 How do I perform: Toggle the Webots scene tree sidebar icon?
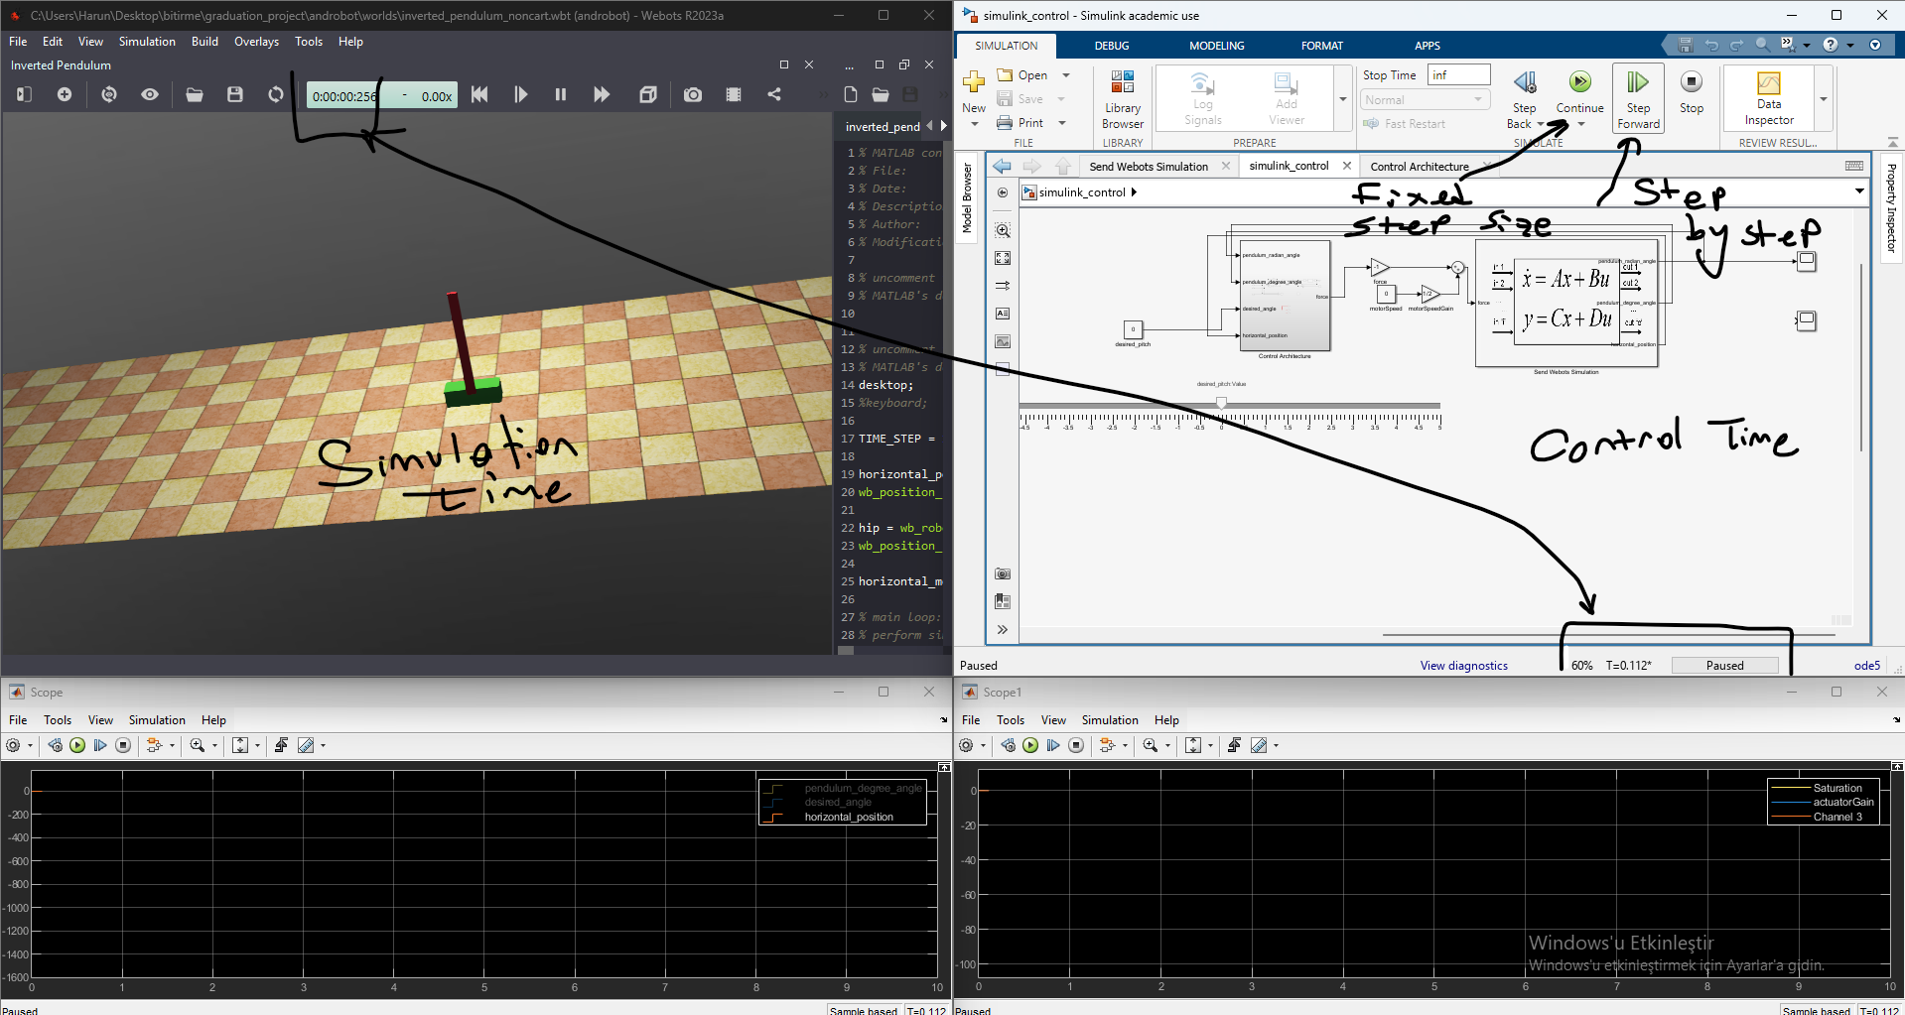pos(25,94)
